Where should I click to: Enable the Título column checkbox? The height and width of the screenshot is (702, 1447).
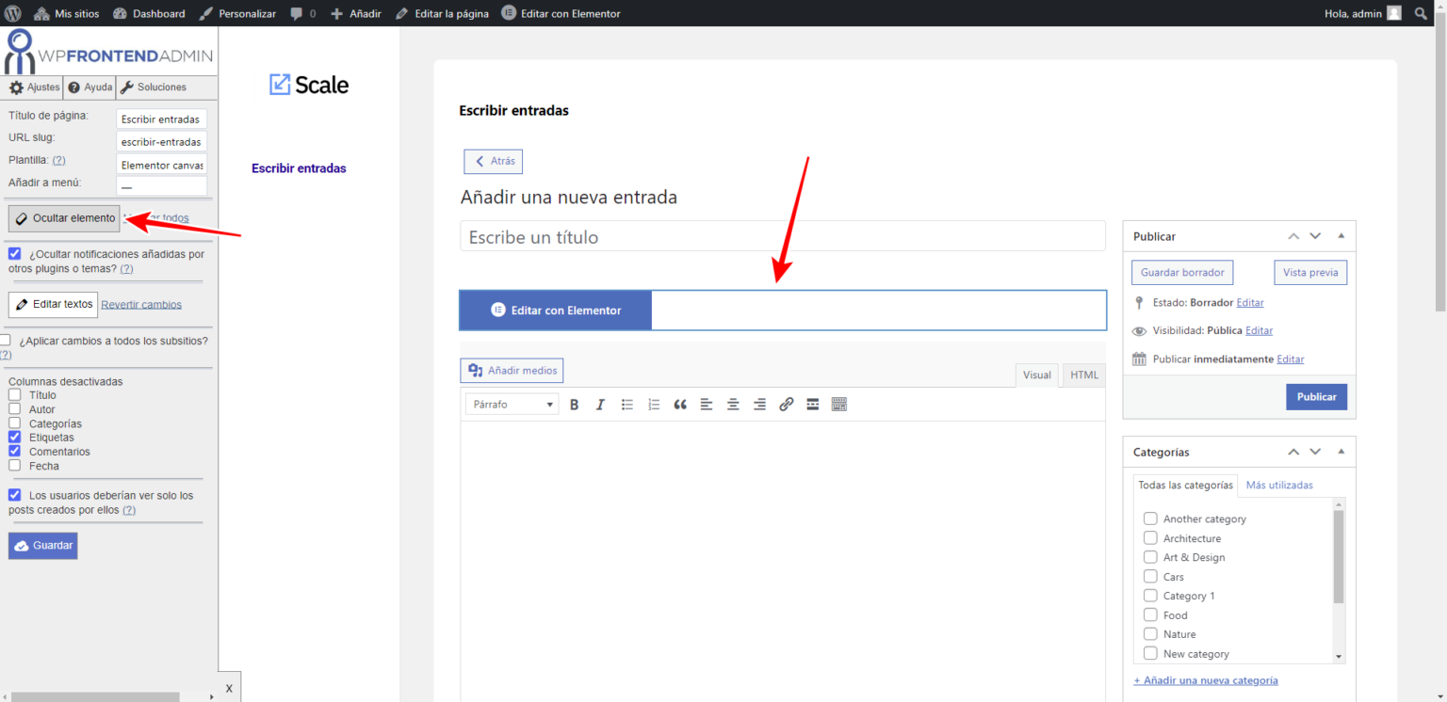pyautogui.click(x=14, y=395)
